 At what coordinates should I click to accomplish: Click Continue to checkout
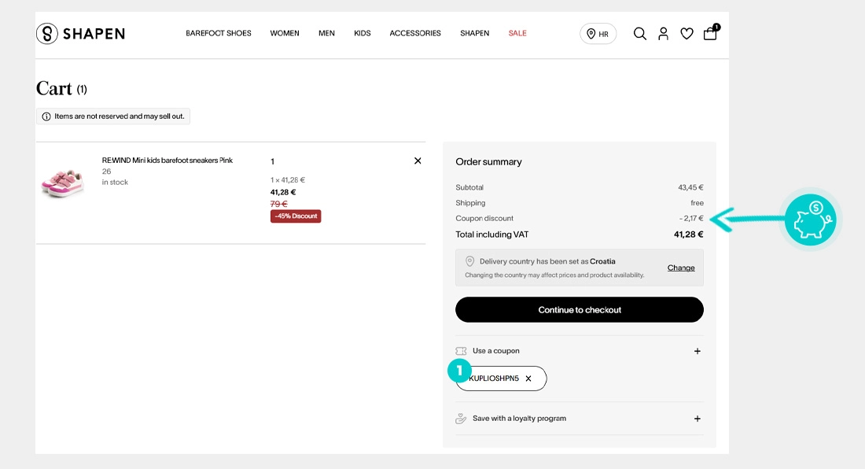tap(580, 309)
